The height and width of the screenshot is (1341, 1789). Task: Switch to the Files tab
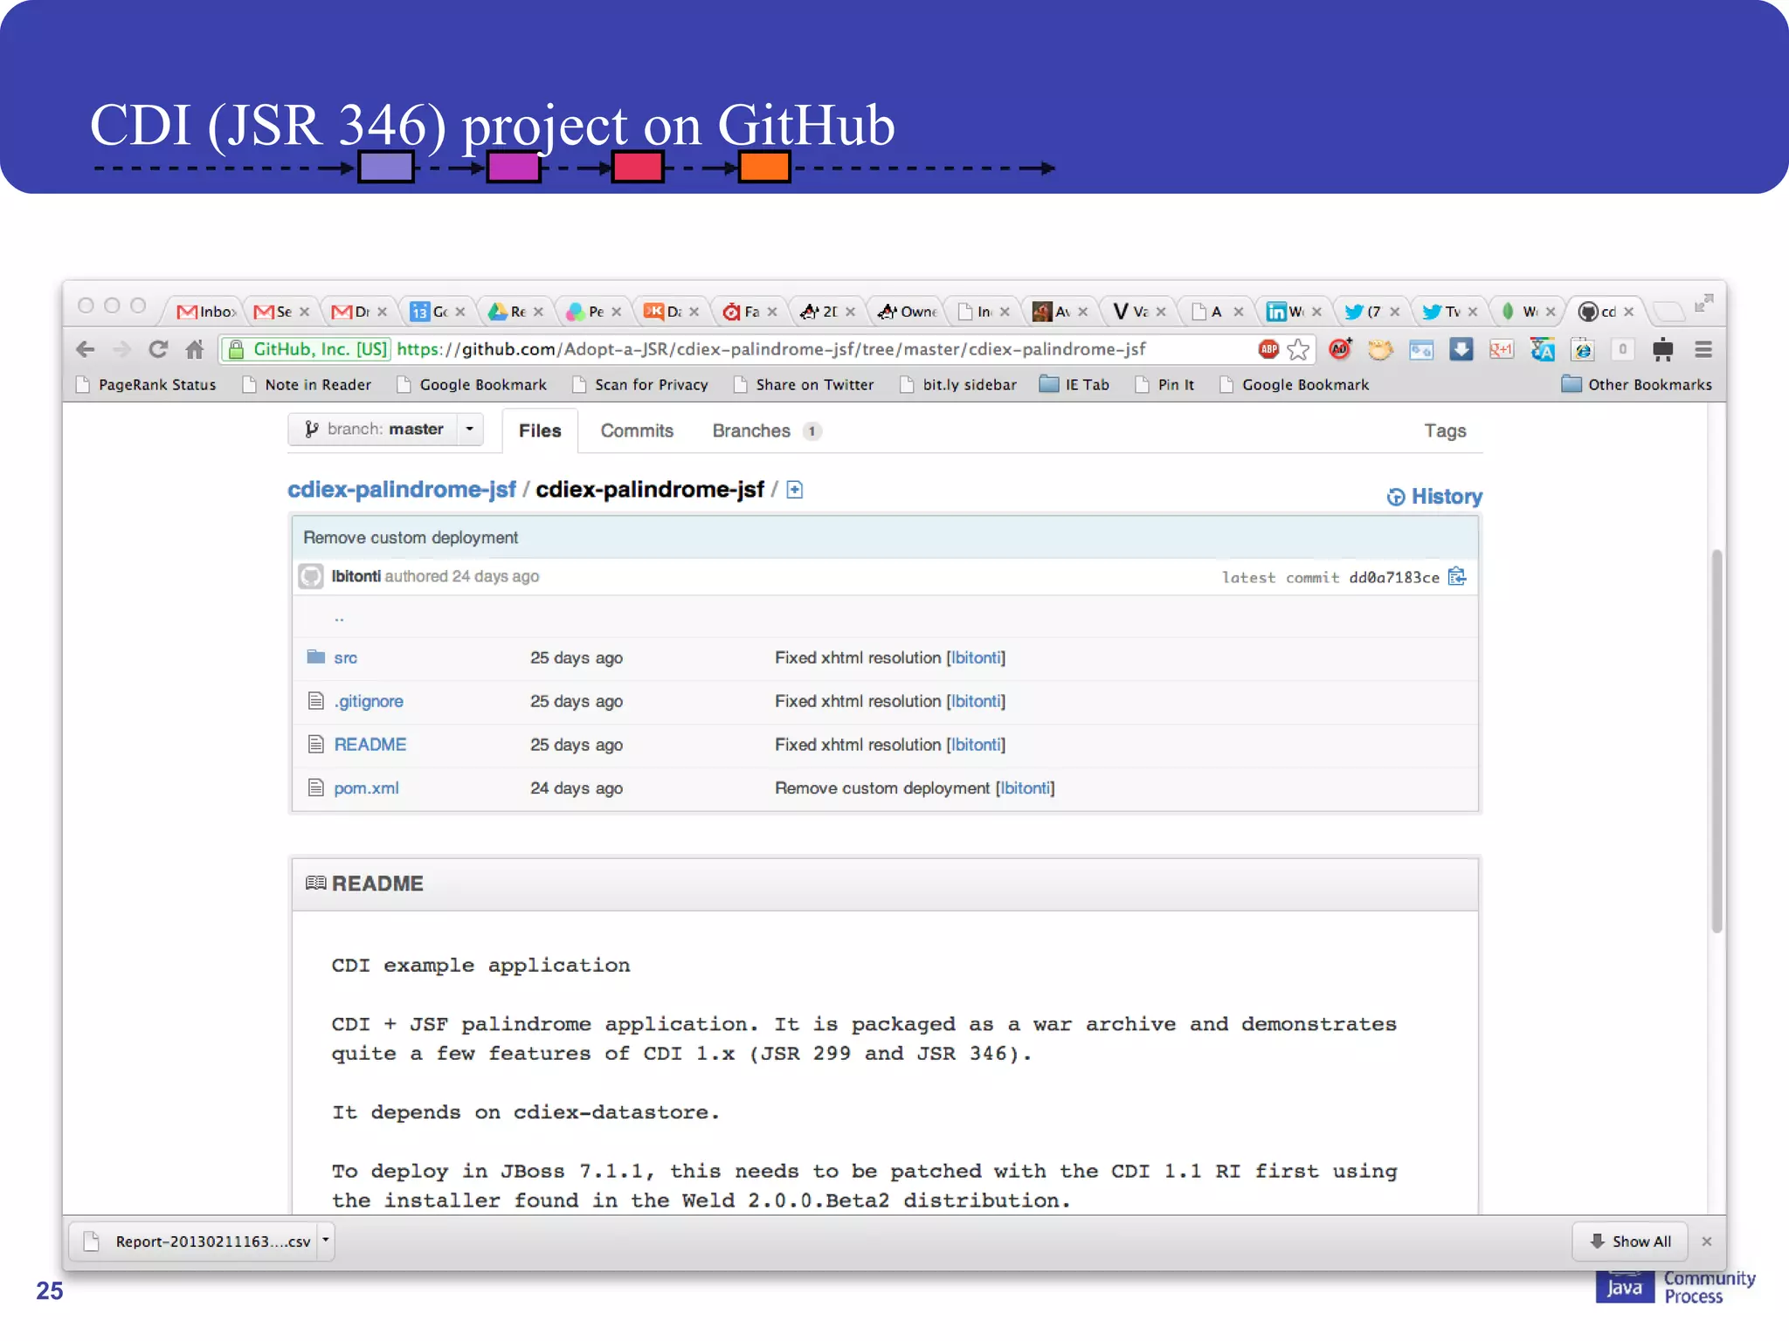[x=540, y=430]
